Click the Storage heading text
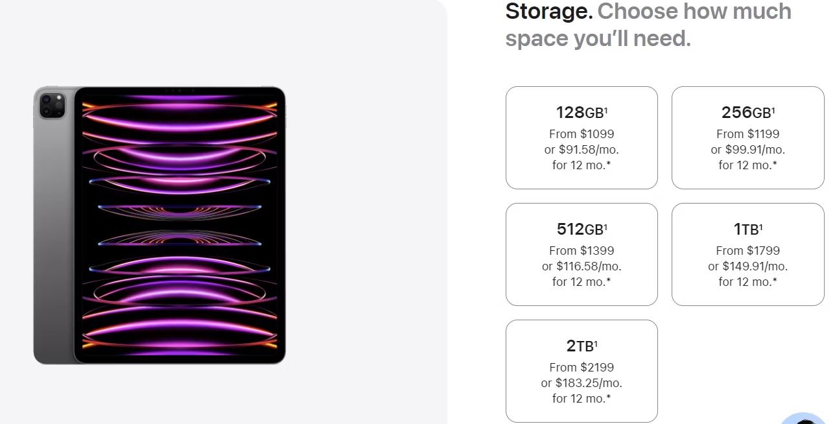835x424 pixels. point(548,11)
